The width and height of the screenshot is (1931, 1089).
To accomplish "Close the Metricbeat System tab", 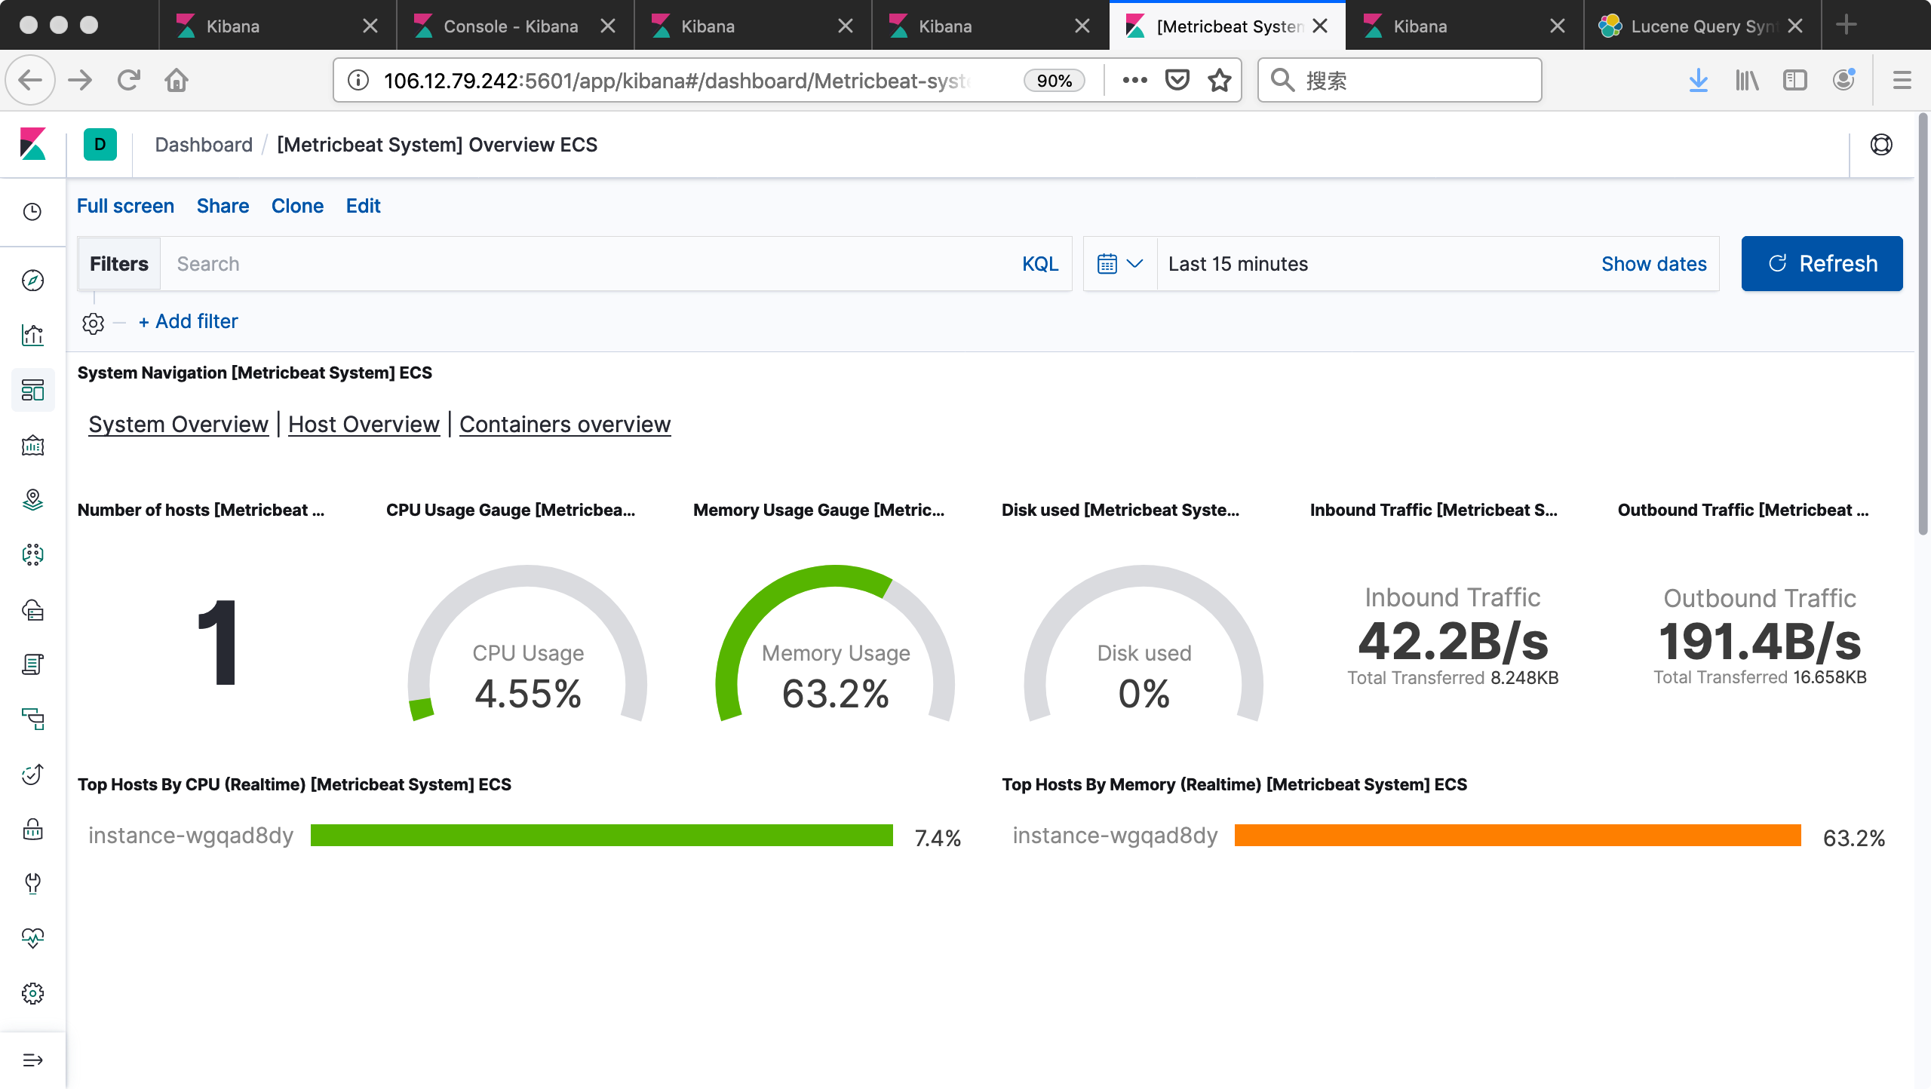I will (1320, 26).
